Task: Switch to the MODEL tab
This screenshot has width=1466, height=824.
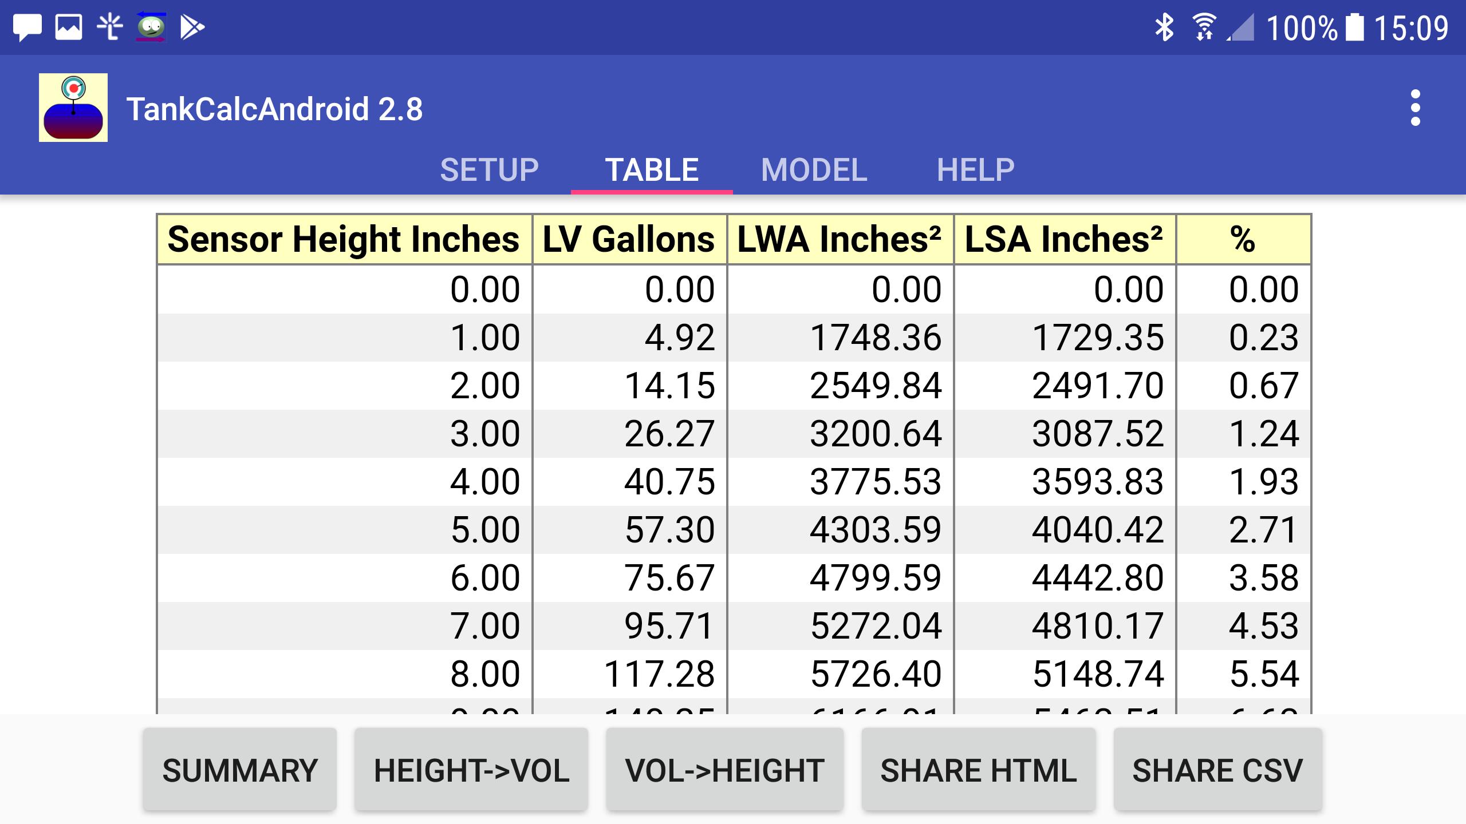Action: point(814,170)
